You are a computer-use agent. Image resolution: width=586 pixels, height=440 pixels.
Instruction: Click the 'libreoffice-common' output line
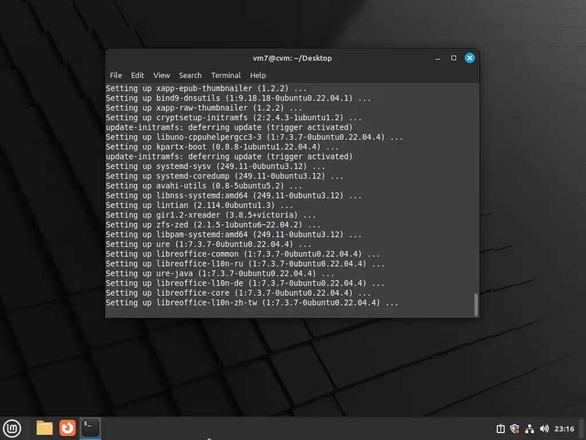(243, 254)
